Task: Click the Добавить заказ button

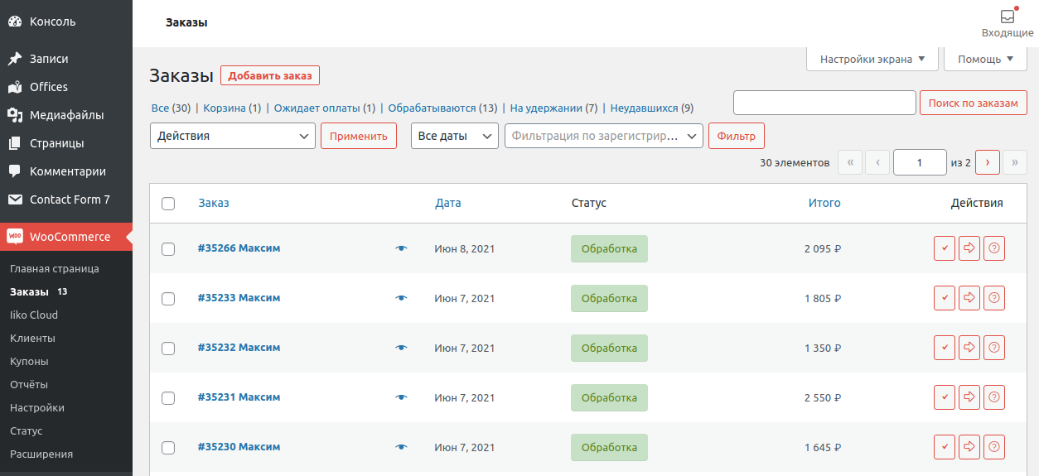Action: [x=270, y=75]
